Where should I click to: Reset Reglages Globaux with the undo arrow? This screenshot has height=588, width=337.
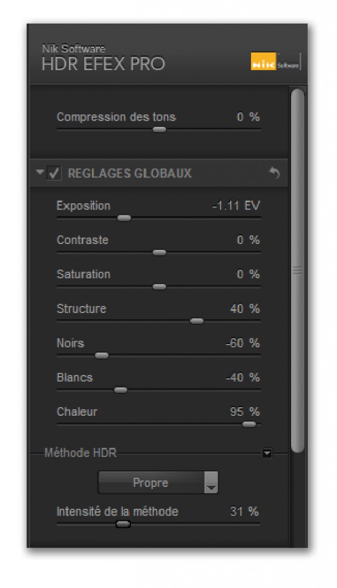pyautogui.click(x=275, y=173)
